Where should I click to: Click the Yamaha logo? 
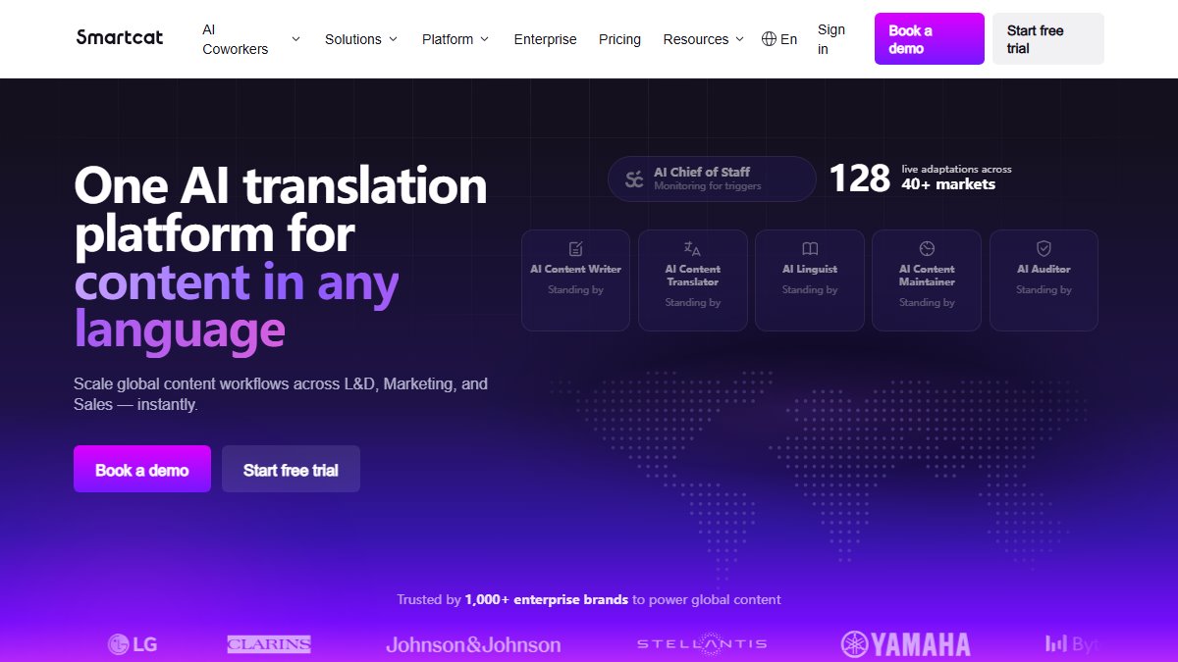tap(905, 644)
